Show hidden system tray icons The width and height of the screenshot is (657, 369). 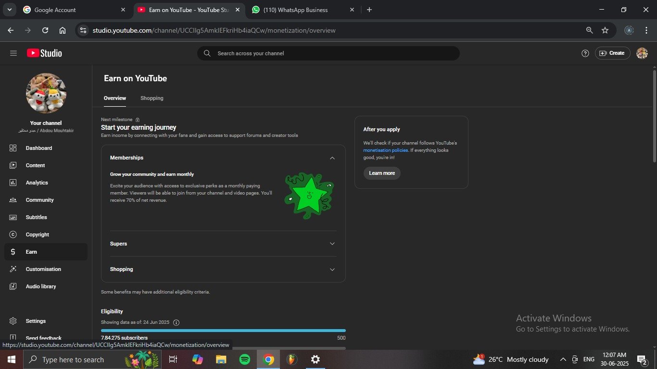point(563,359)
